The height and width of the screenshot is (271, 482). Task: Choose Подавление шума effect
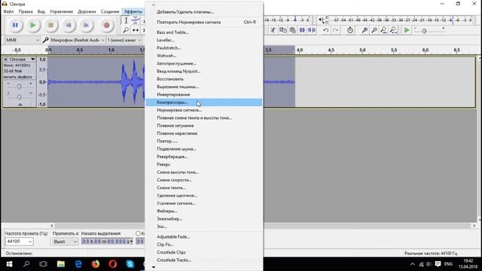(204, 149)
